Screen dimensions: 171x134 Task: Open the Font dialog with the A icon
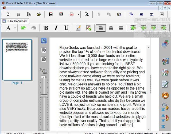tap(8, 28)
